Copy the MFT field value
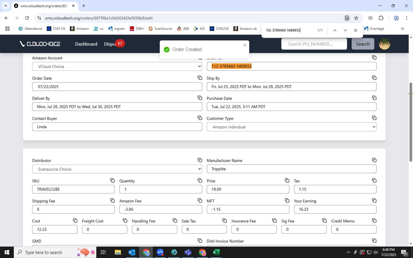 (287, 200)
